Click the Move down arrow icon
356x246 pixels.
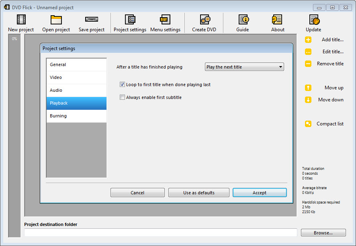[308, 100]
